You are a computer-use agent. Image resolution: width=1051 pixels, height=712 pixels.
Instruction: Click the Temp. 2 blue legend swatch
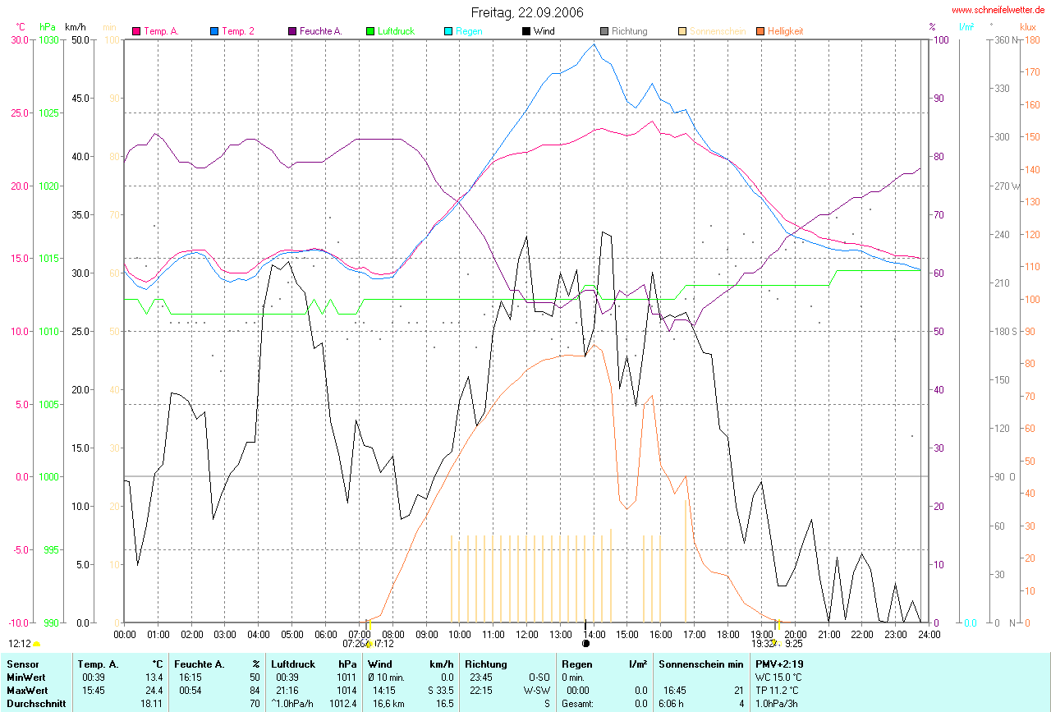pyautogui.click(x=214, y=31)
